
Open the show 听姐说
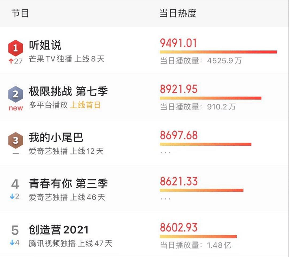45,45
